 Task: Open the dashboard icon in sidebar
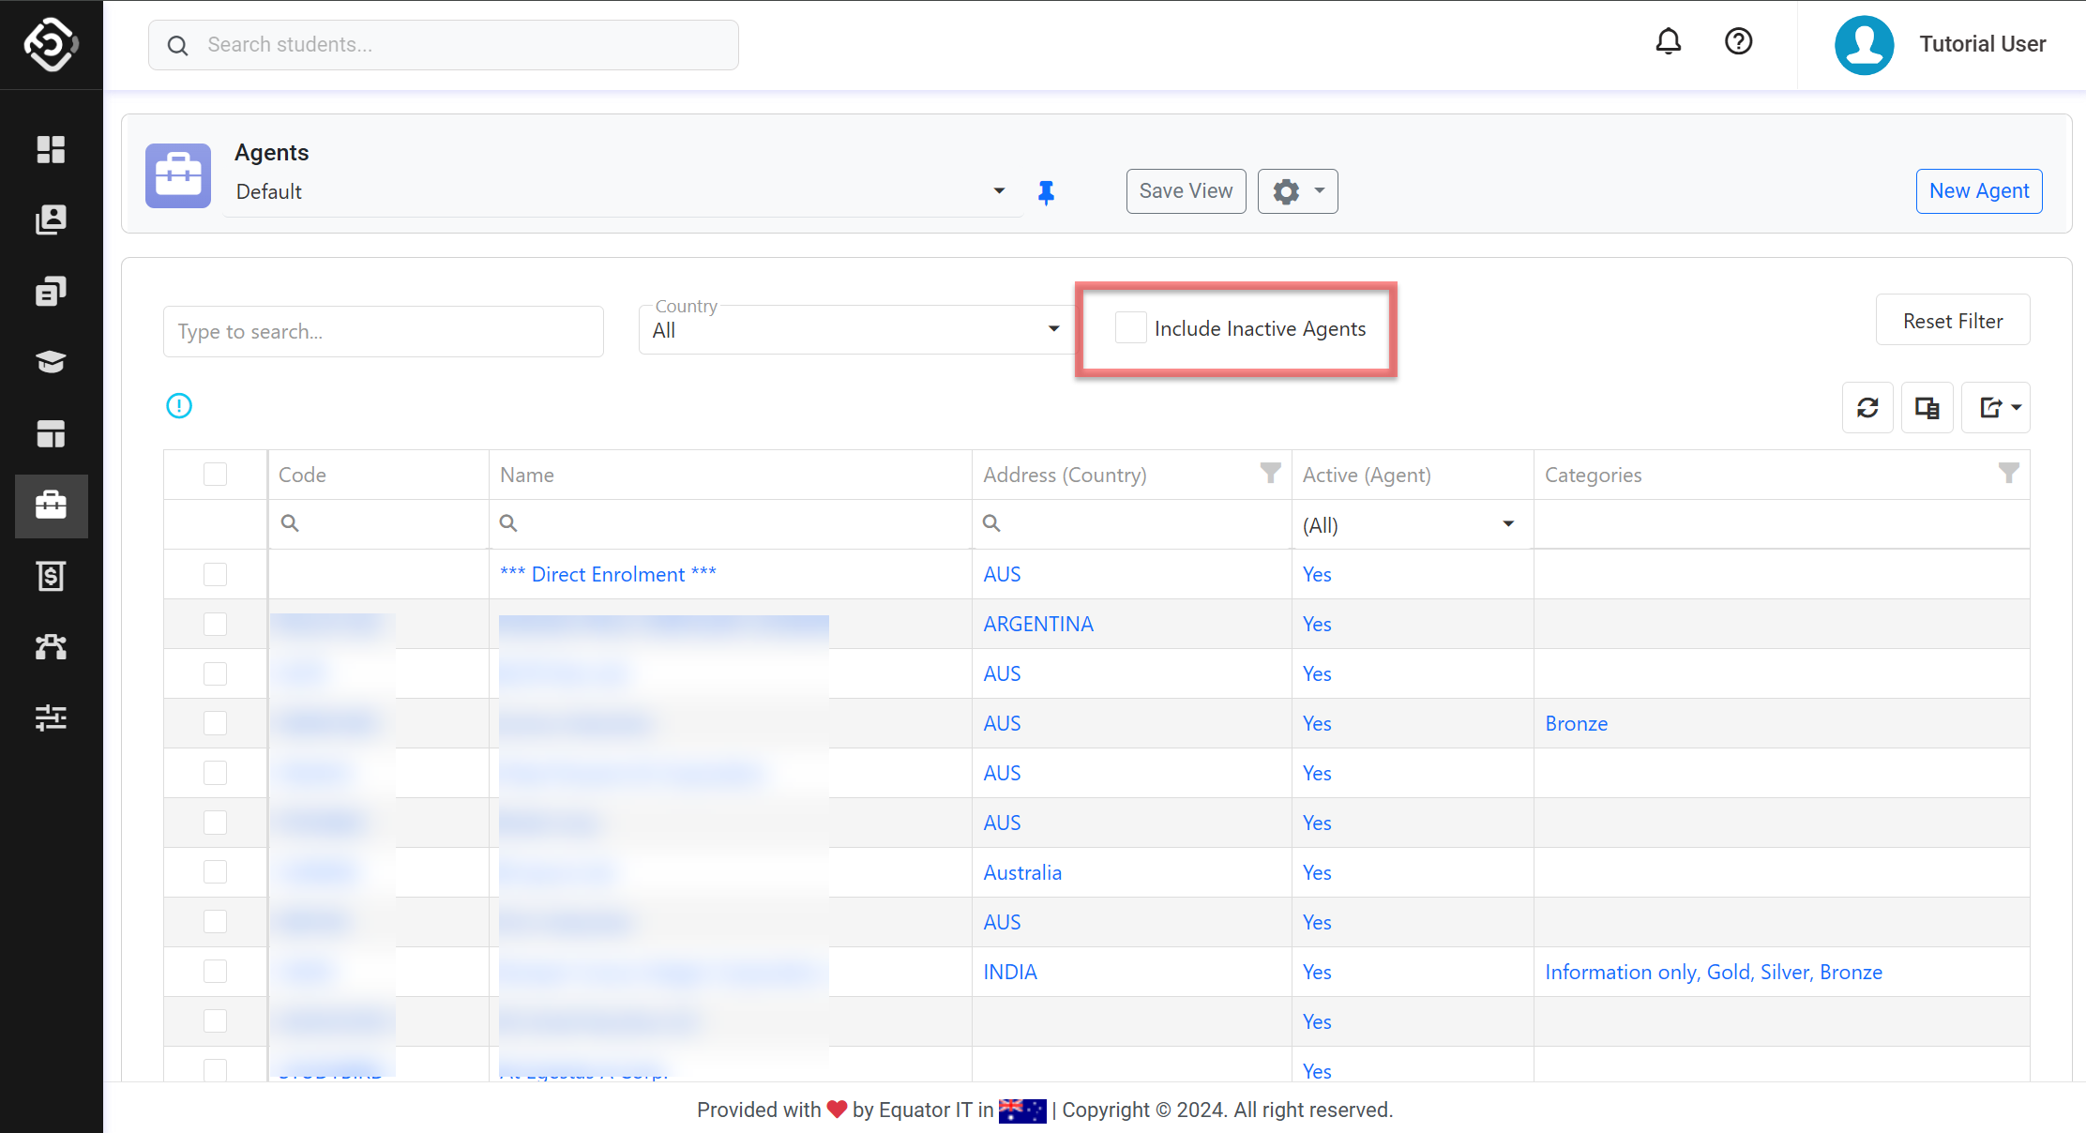(51, 149)
